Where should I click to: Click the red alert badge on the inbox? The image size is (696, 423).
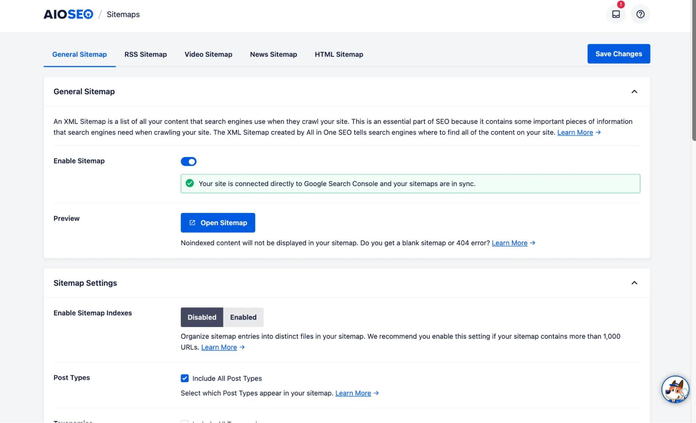pyautogui.click(x=621, y=4)
